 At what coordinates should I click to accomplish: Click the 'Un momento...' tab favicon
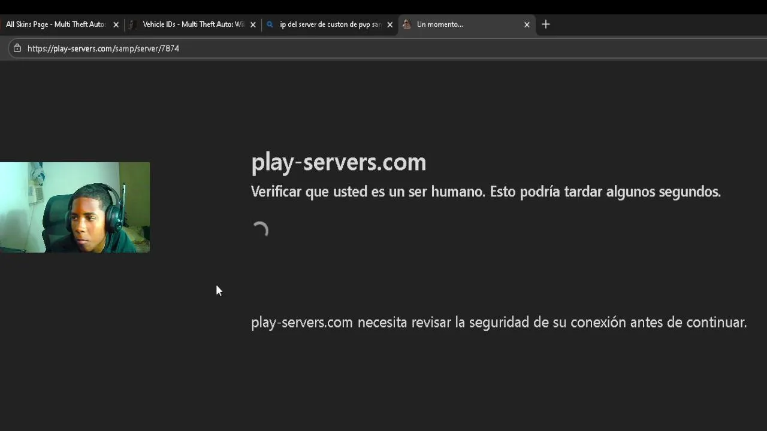(x=407, y=25)
